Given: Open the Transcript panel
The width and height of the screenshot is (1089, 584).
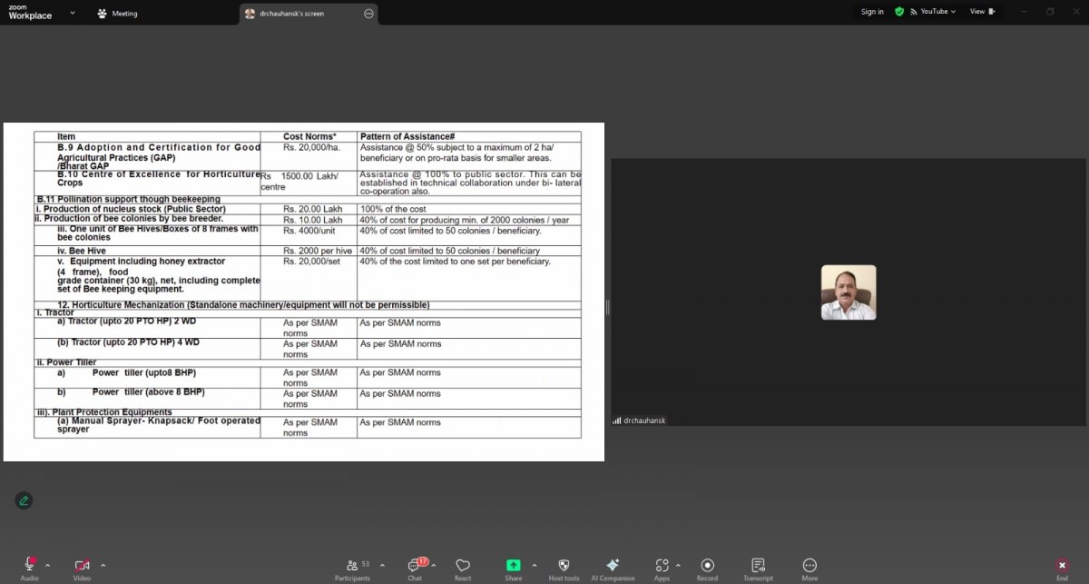Looking at the screenshot, I should click(x=758, y=566).
